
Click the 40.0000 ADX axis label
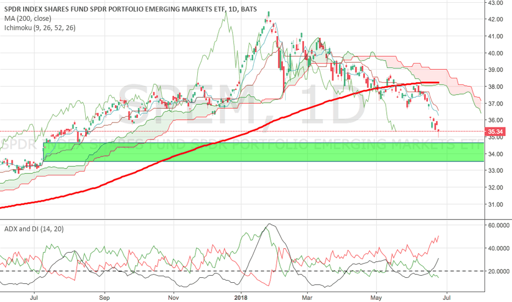click(498, 248)
